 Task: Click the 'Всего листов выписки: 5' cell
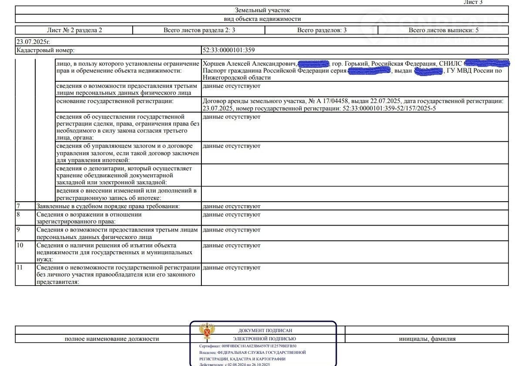443,30
